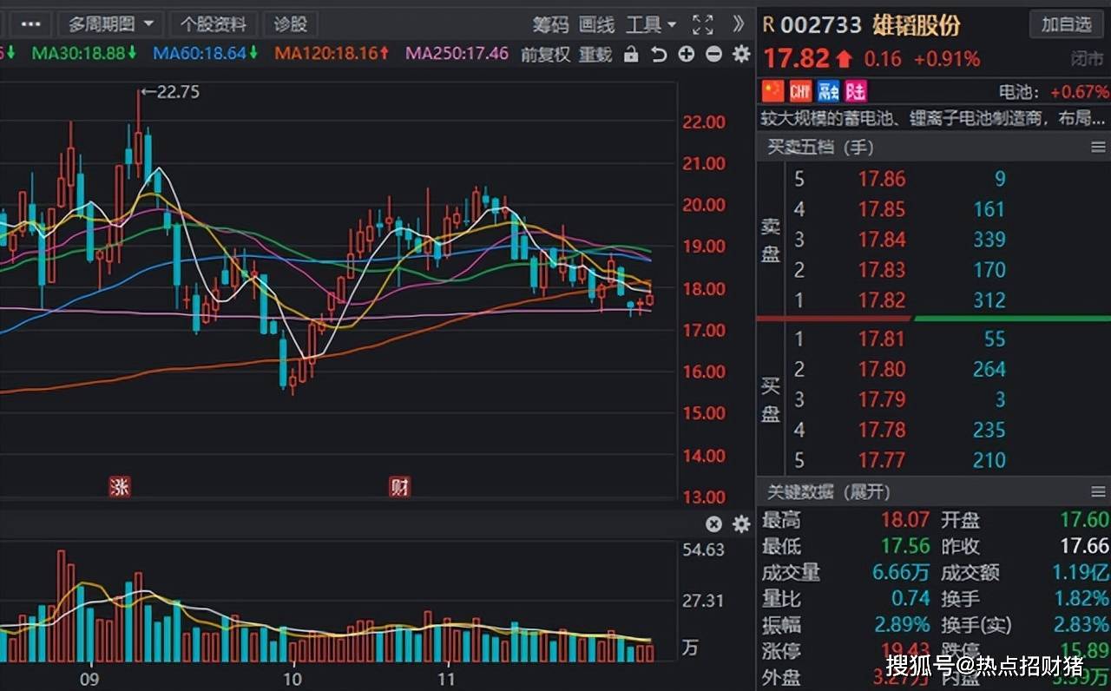The width and height of the screenshot is (1111, 691).
Task: Click the MA60:18.64 indicator label
Action: point(206,54)
